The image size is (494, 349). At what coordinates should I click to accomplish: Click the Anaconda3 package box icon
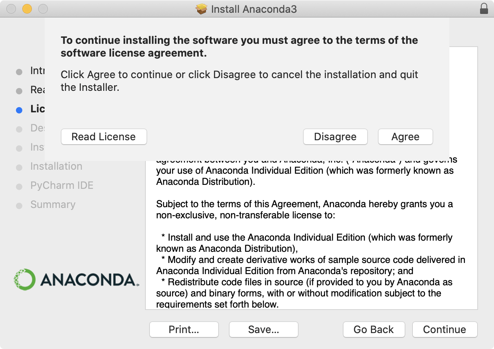point(202,9)
